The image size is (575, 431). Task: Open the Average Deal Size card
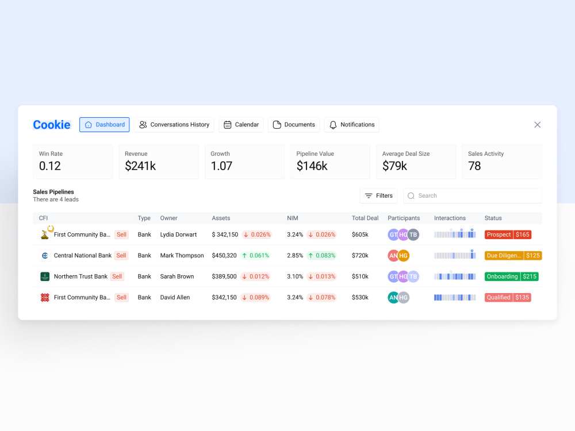point(416,161)
